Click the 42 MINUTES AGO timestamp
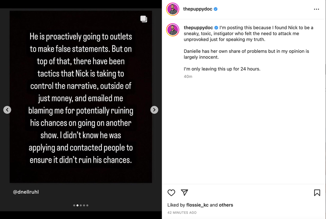The height and width of the screenshot is (219, 326). [182, 212]
